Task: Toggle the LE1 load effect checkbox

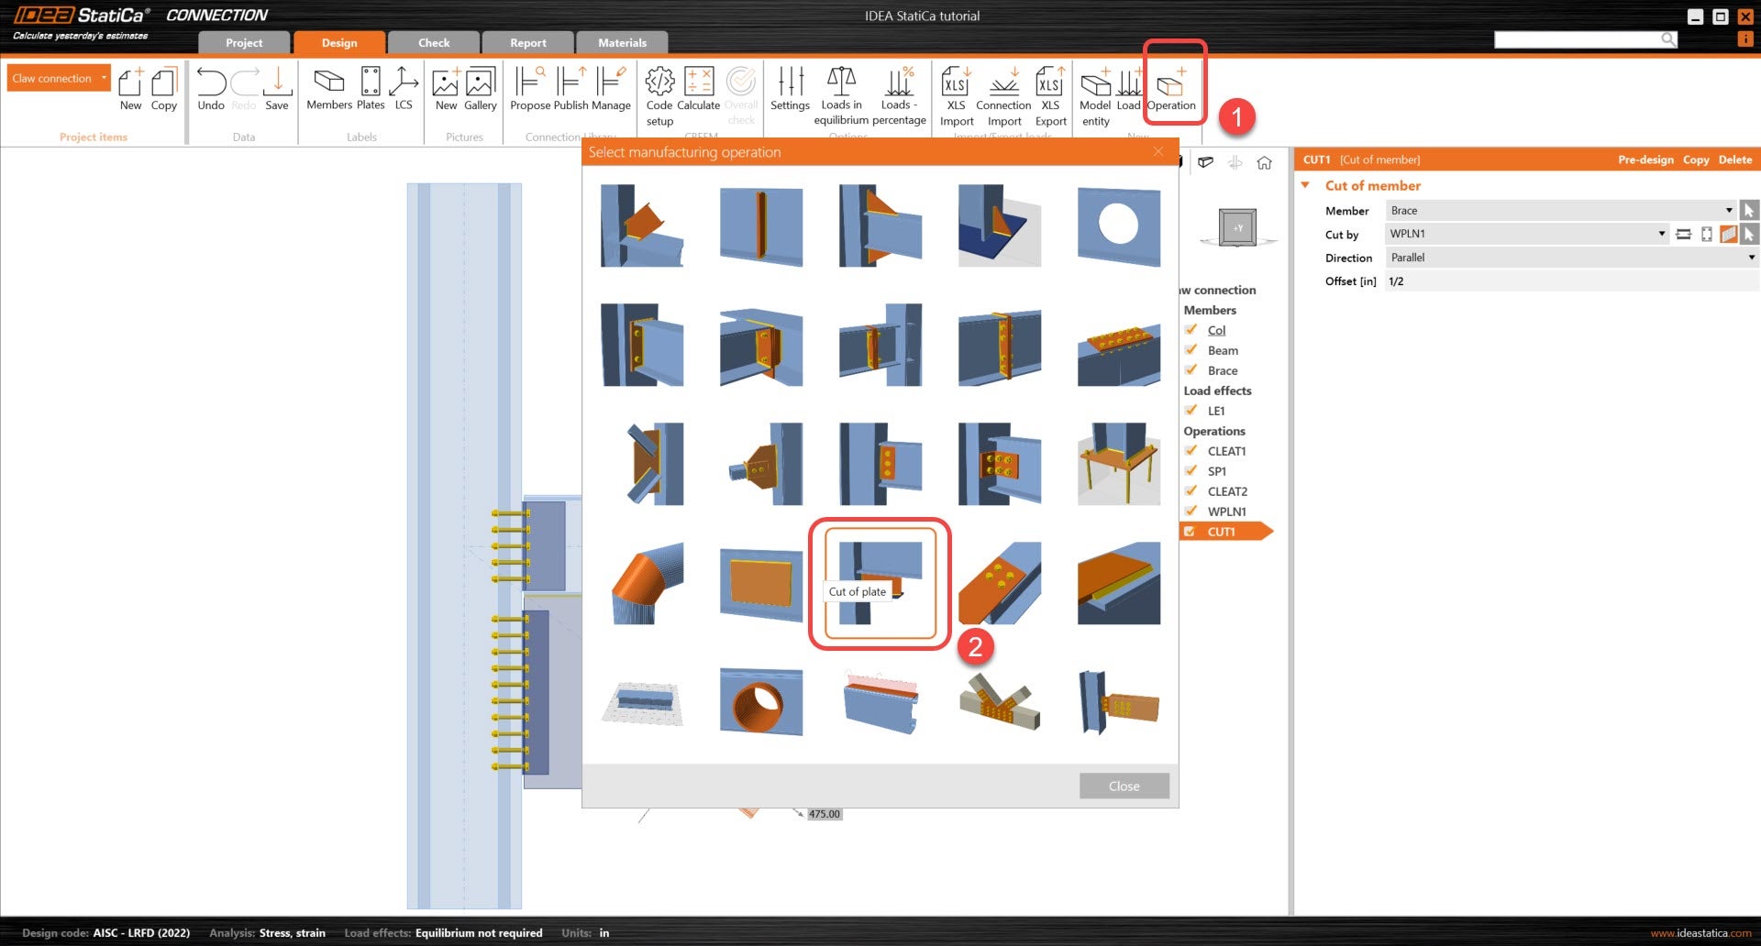Action: coord(1191,411)
